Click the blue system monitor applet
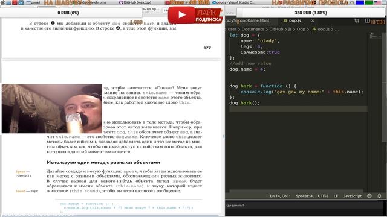 360,2
